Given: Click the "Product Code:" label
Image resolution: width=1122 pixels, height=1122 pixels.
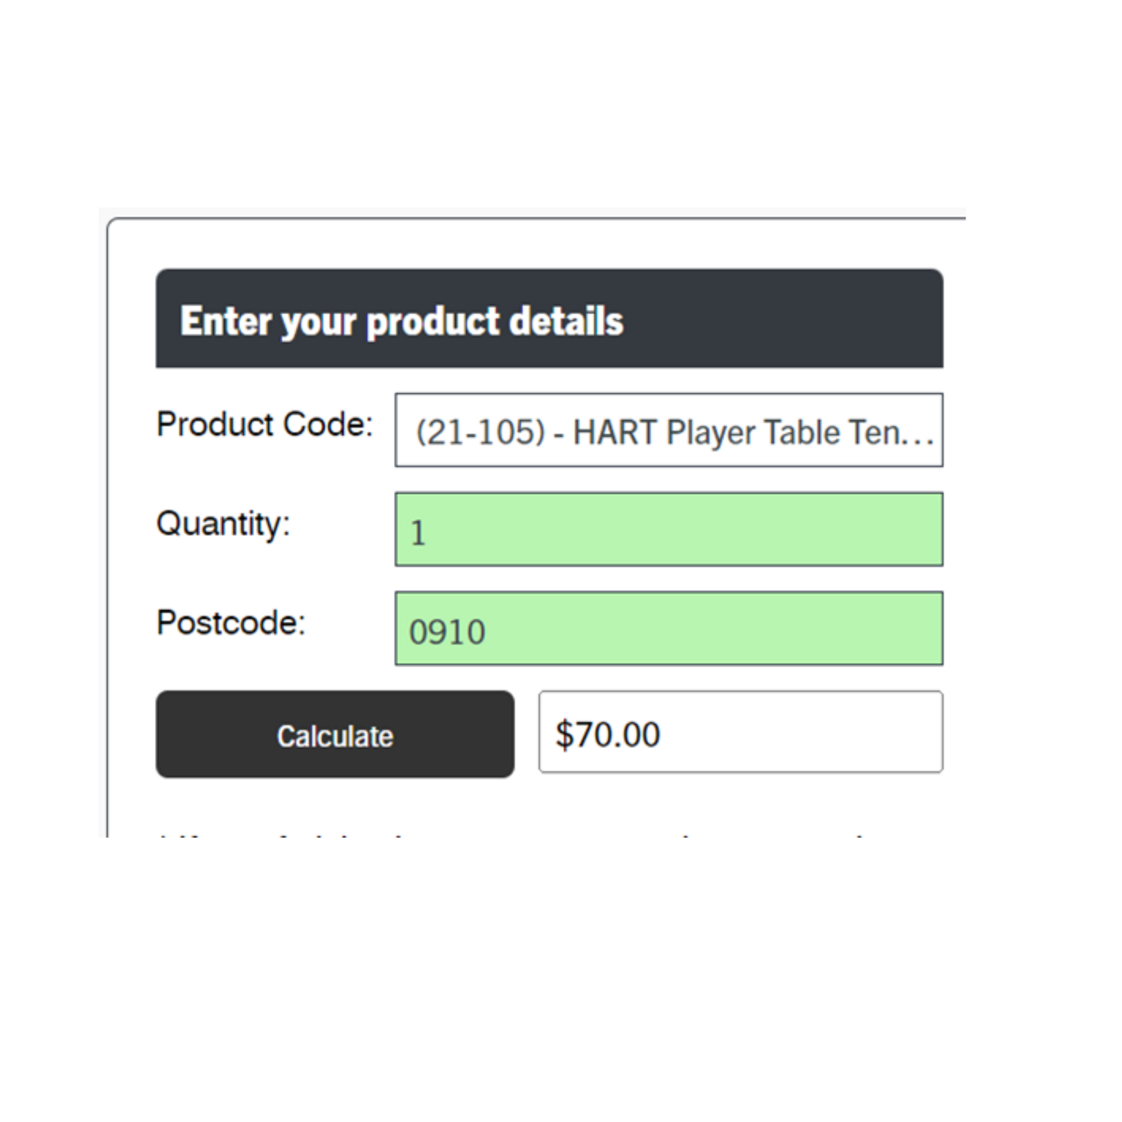Looking at the screenshot, I should coord(264,425).
